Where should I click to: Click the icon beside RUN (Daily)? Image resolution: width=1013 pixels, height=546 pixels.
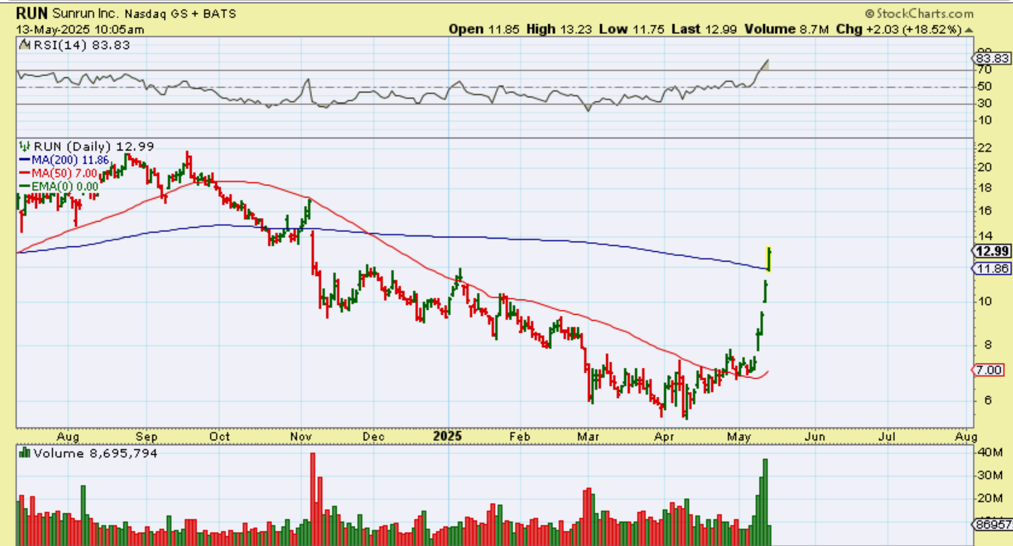point(25,146)
